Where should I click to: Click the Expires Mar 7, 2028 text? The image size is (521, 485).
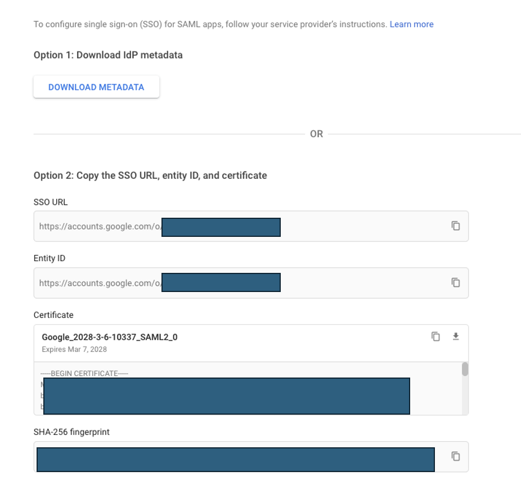[74, 349]
